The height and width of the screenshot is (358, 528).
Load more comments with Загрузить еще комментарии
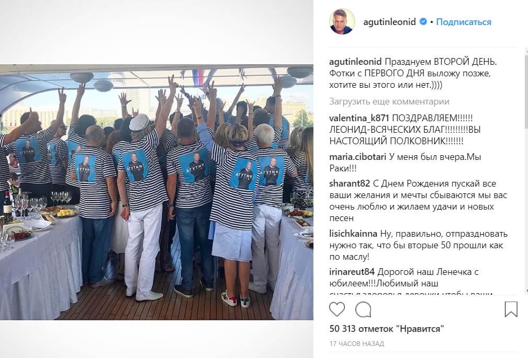[x=389, y=101]
